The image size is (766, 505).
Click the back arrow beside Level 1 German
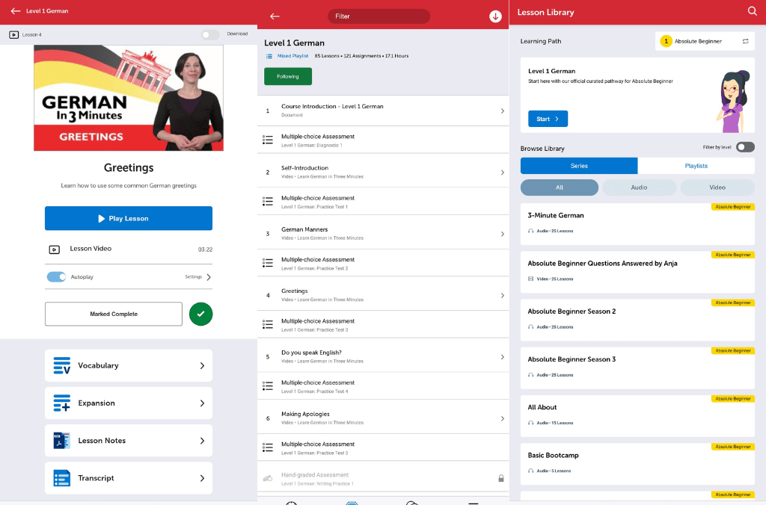pyautogui.click(x=15, y=11)
